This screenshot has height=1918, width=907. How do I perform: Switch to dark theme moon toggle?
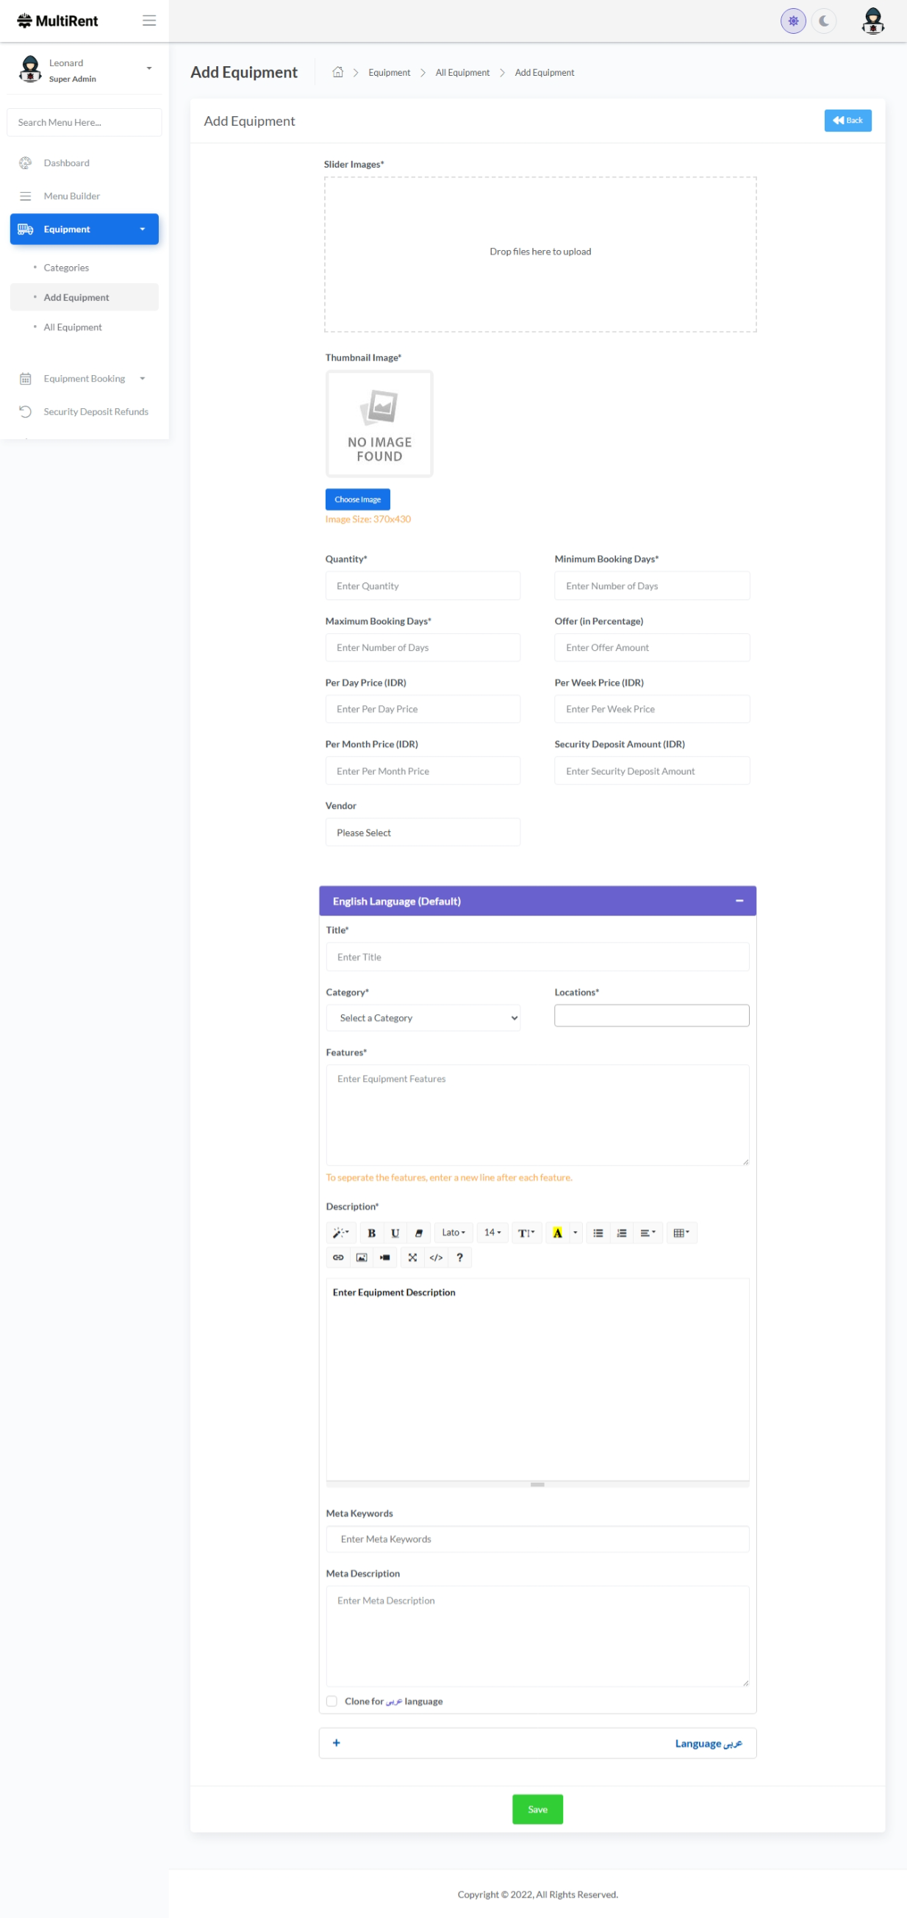(x=824, y=21)
